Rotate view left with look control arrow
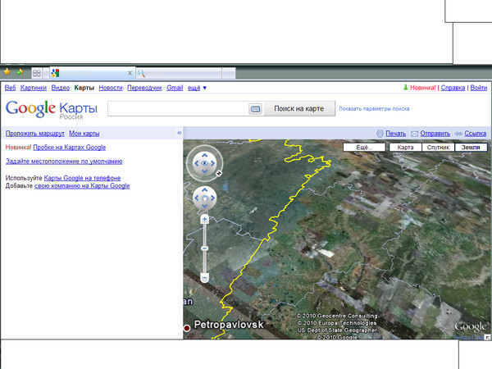492x369 pixels. [x=197, y=163]
